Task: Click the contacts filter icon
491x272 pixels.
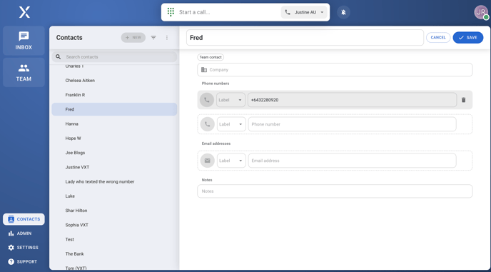Action: pyautogui.click(x=153, y=38)
